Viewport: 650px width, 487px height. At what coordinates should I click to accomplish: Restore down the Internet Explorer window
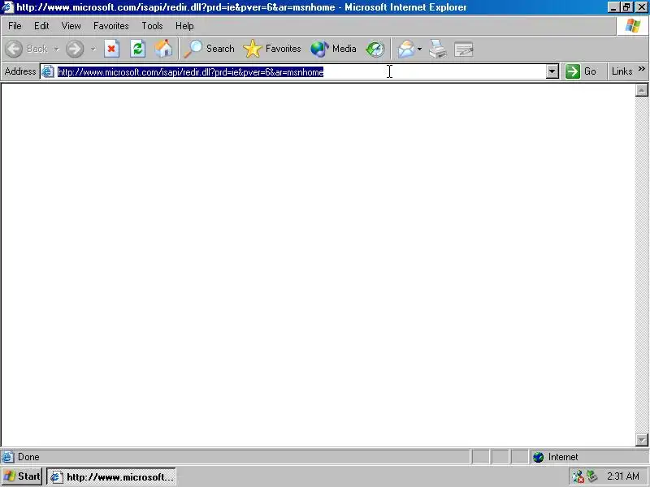[626, 7]
